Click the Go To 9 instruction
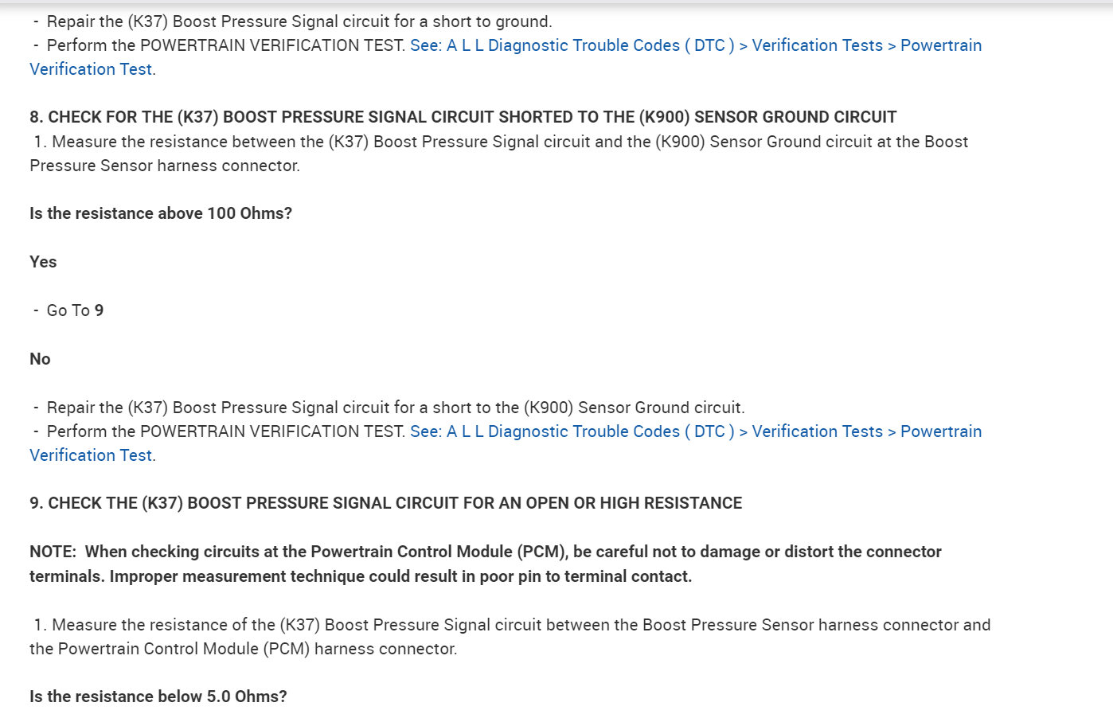Viewport: 1113px width, 722px height. 75,310
